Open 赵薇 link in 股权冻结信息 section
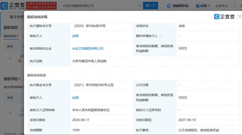Screen dimensions: 242x135 [x=75, y=98]
